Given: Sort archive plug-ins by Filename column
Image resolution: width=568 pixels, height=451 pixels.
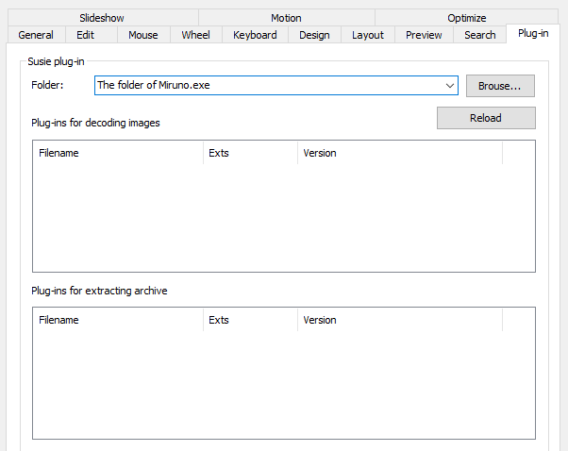Looking at the screenshot, I should pos(118,320).
